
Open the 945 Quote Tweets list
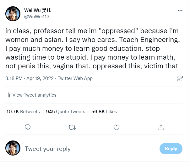[x=66, y=111]
